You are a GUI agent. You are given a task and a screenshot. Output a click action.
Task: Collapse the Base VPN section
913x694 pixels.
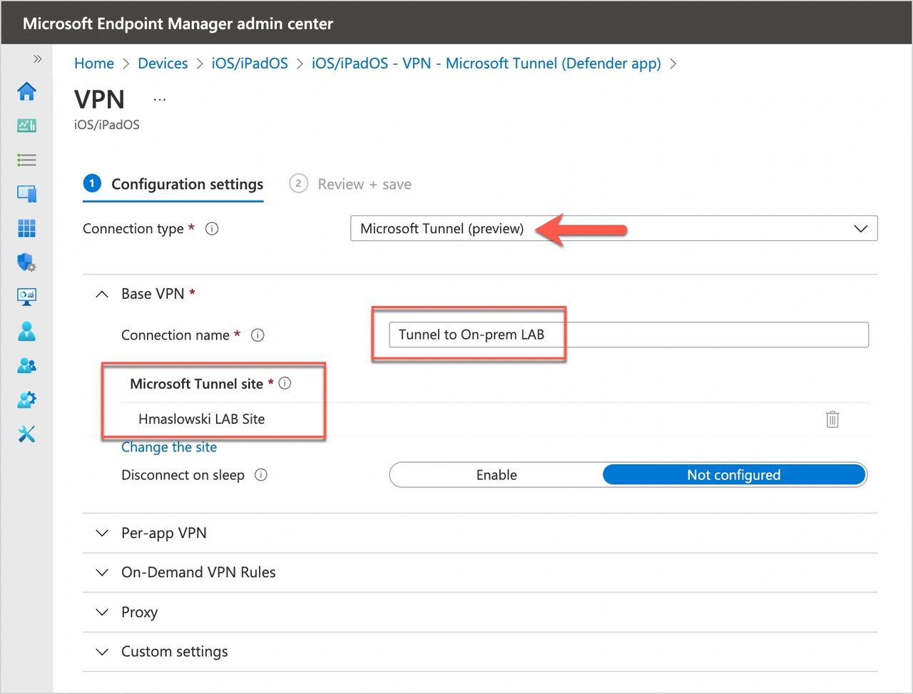click(x=103, y=294)
